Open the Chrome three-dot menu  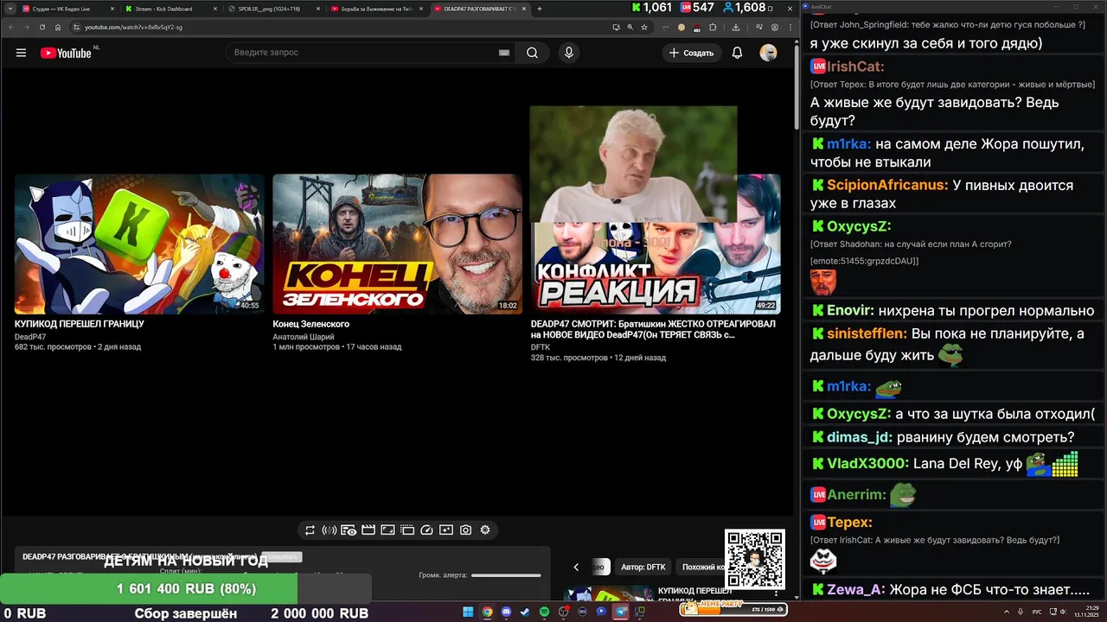790,27
